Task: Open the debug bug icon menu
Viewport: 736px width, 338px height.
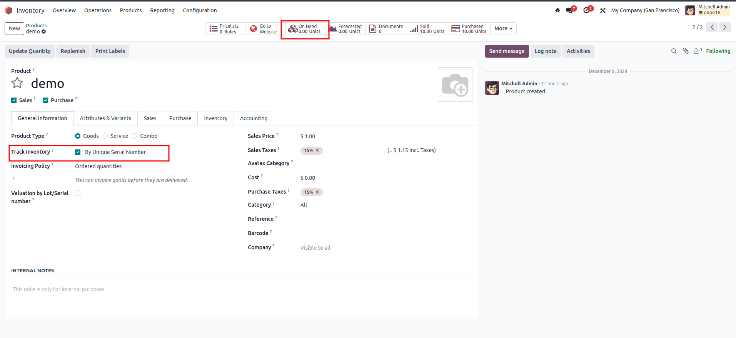Action: click(x=557, y=10)
